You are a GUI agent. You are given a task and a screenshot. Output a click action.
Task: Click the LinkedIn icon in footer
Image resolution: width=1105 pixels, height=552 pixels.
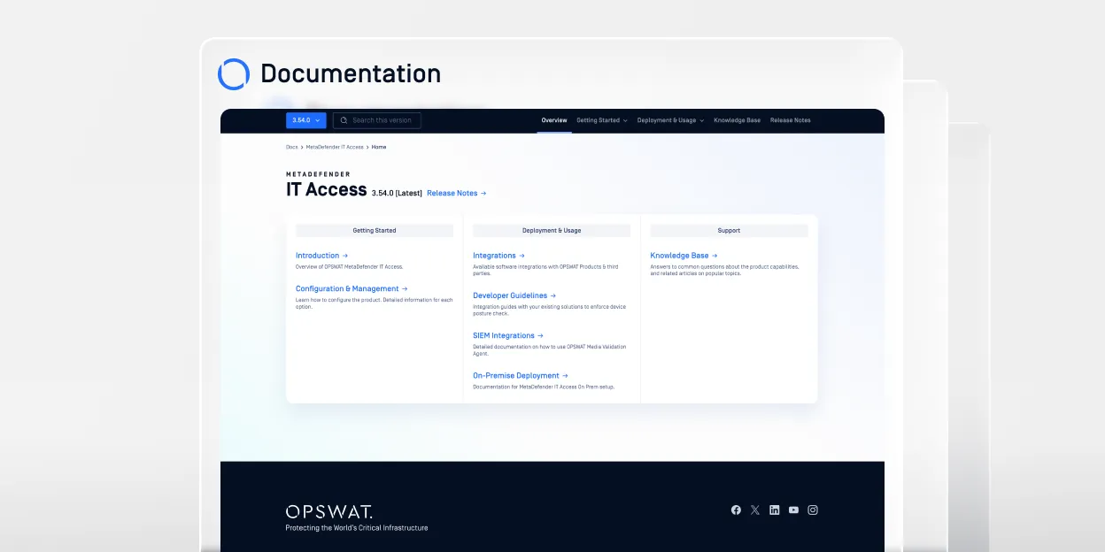775,510
